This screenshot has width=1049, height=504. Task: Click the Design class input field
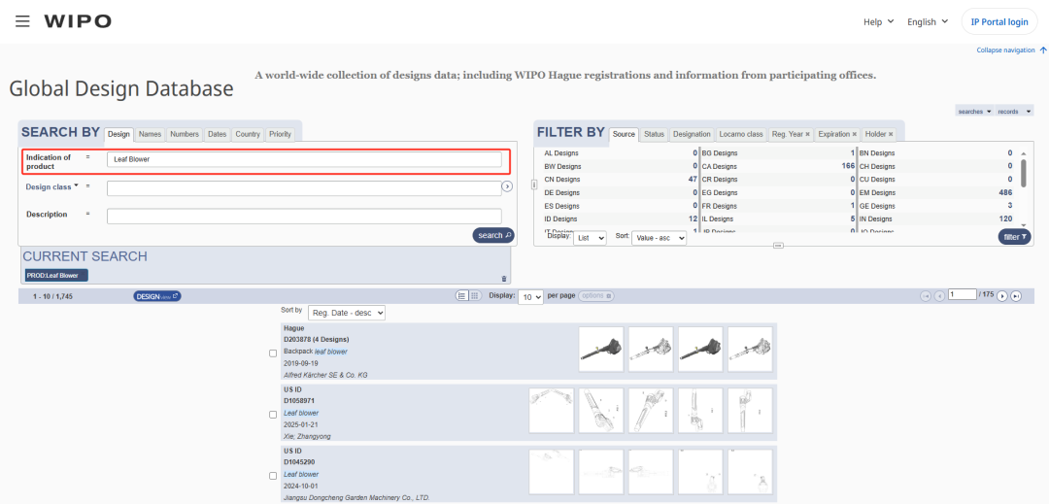click(x=304, y=187)
